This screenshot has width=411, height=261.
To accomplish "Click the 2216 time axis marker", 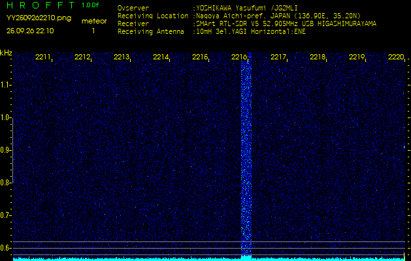I will click(x=238, y=57).
